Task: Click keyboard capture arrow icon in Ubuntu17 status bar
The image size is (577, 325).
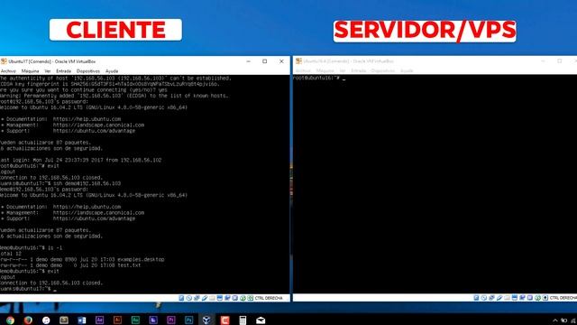Action: point(251,298)
